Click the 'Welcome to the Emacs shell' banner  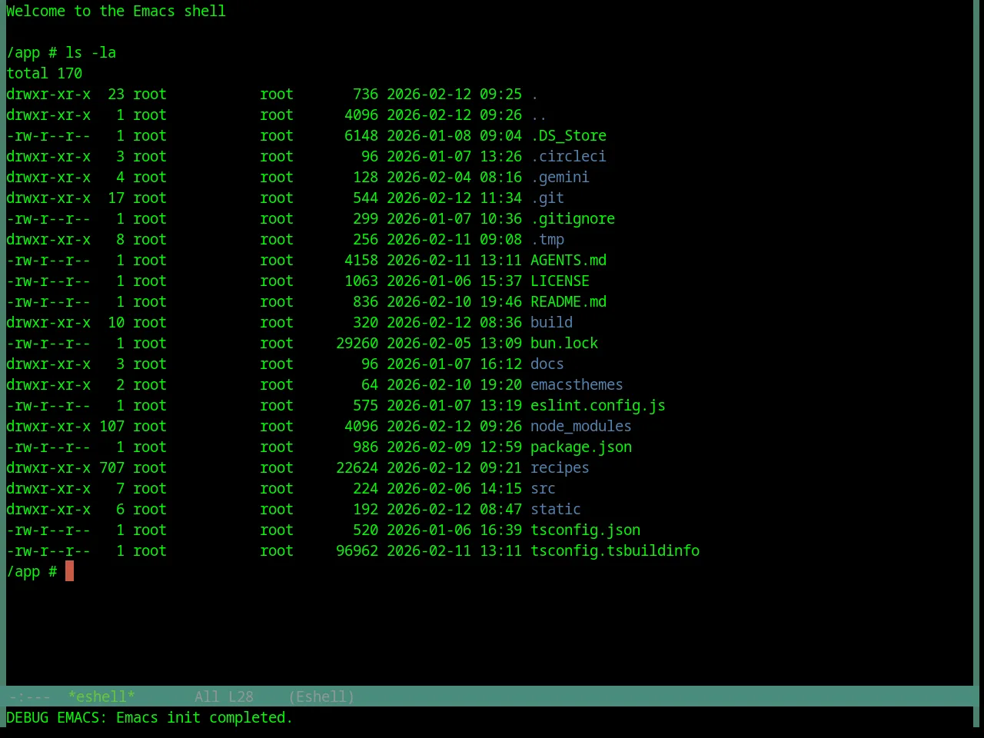116,11
